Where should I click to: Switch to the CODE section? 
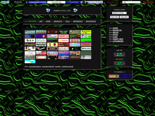click(48, 21)
